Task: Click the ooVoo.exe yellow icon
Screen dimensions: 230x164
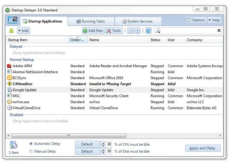Action: [x=10, y=102]
